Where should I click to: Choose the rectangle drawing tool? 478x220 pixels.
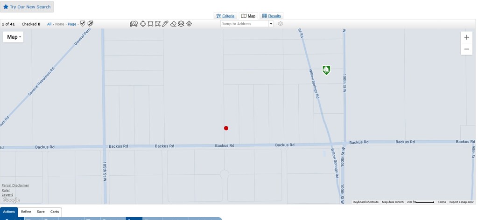tap(150, 24)
